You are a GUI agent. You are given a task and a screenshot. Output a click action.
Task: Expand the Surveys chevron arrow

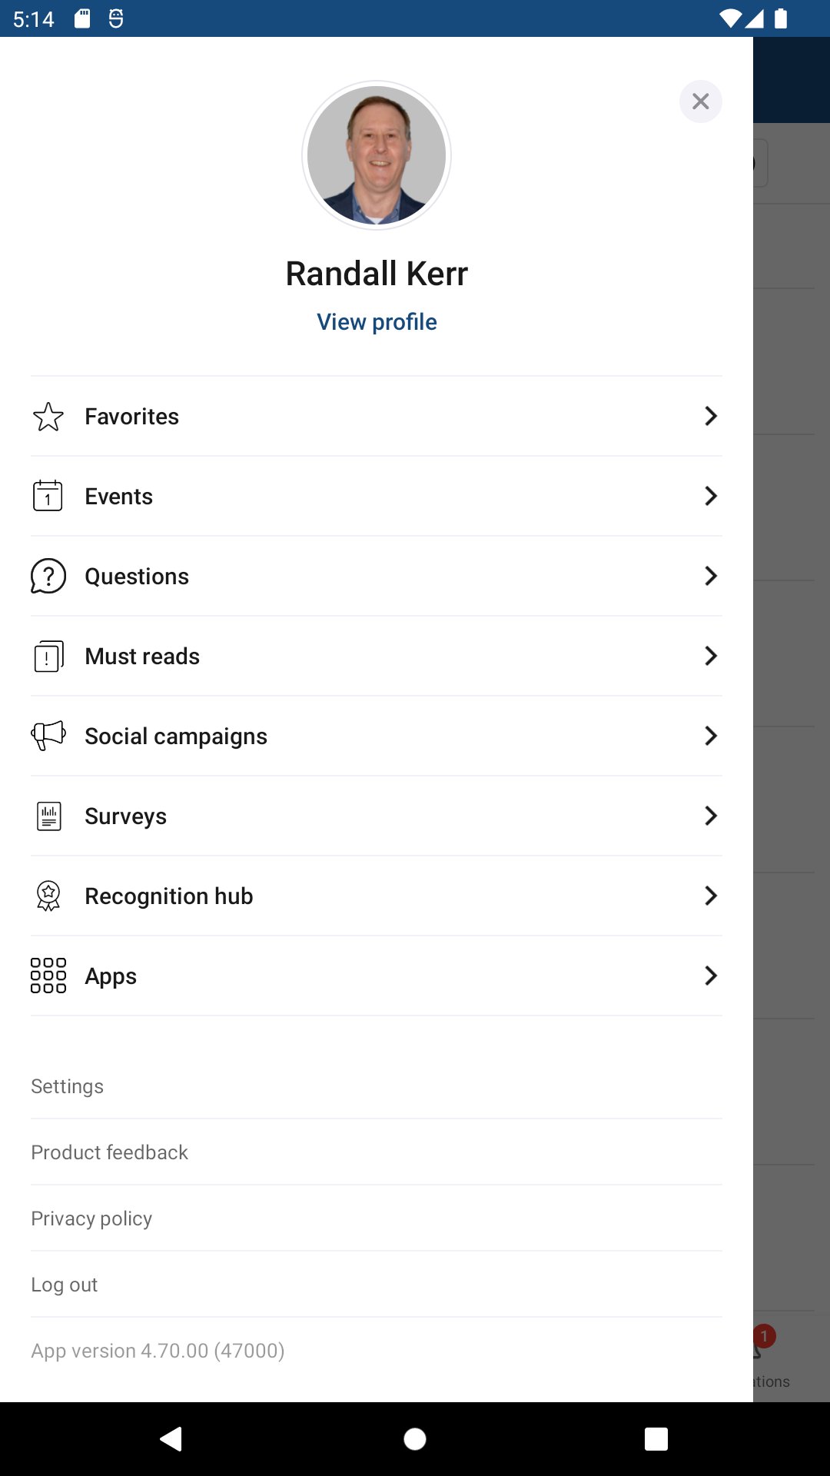pos(711,816)
